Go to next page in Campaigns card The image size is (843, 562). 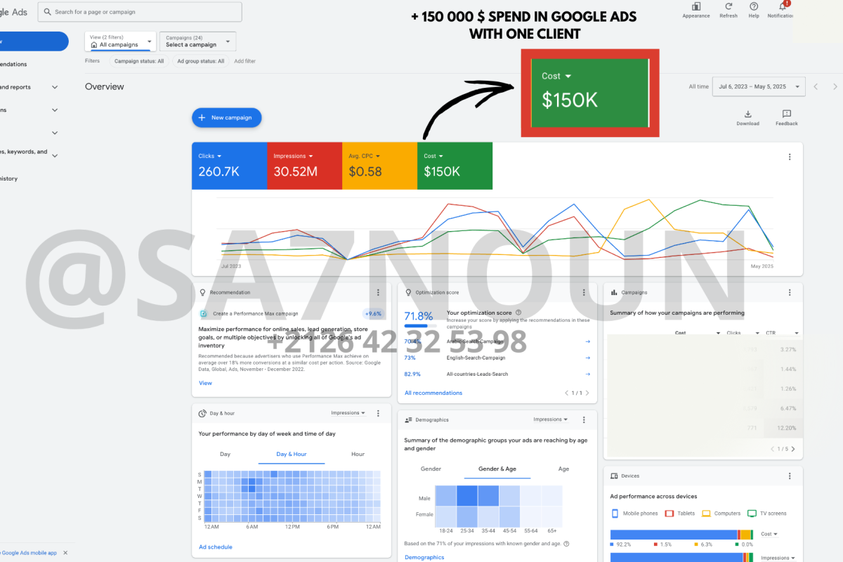(x=793, y=449)
